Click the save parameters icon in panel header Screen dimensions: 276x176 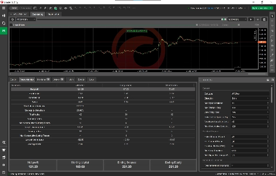(x=272, y=80)
